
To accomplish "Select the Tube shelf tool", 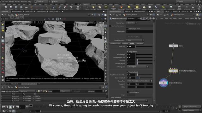I will 16,8.
